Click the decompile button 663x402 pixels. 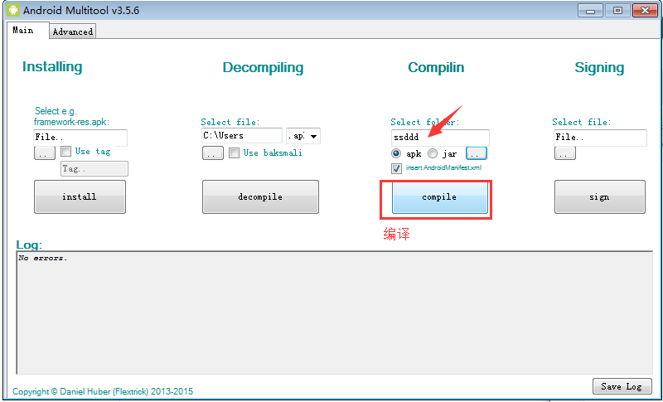click(x=260, y=197)
